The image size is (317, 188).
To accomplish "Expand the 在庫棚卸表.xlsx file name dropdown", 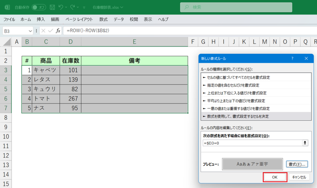I will 122,7.
